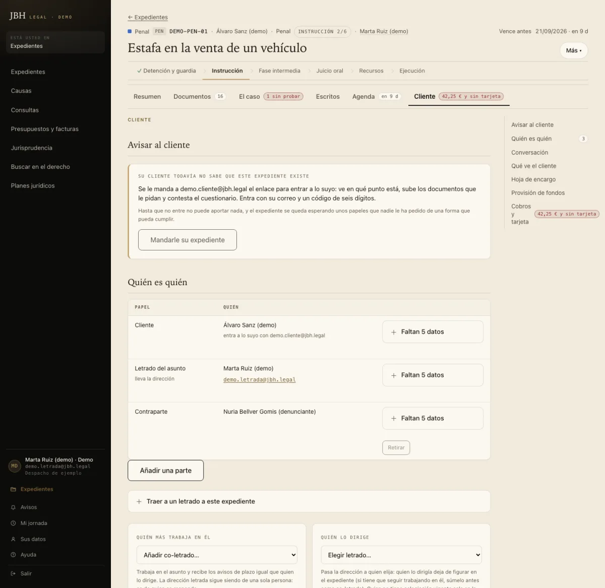Jump to the Conversación section
The width and height of the screenshot is (605, 588).
coord(530,153)
